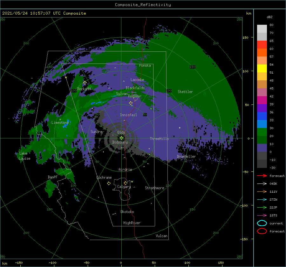
Task: Click the Strathmore city label
Action: pyautogui.click(x=154, y=188)
